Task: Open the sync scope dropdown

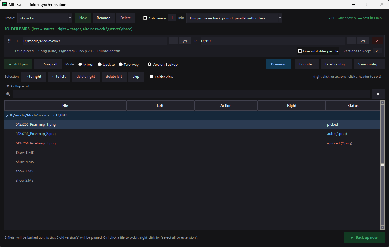Action: [234, 18]
